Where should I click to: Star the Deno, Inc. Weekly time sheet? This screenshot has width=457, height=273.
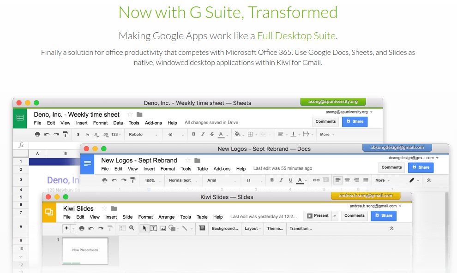pos(130,114)
